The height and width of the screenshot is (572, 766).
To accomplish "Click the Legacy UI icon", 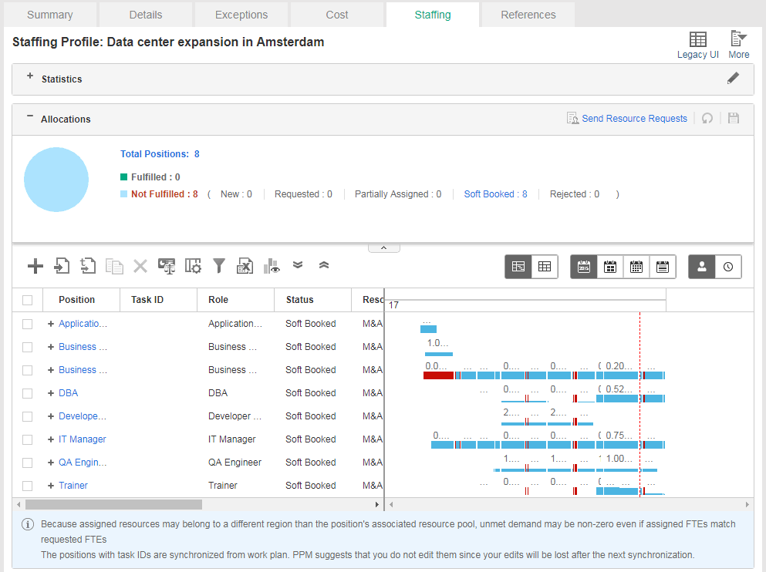I will 697,45.
